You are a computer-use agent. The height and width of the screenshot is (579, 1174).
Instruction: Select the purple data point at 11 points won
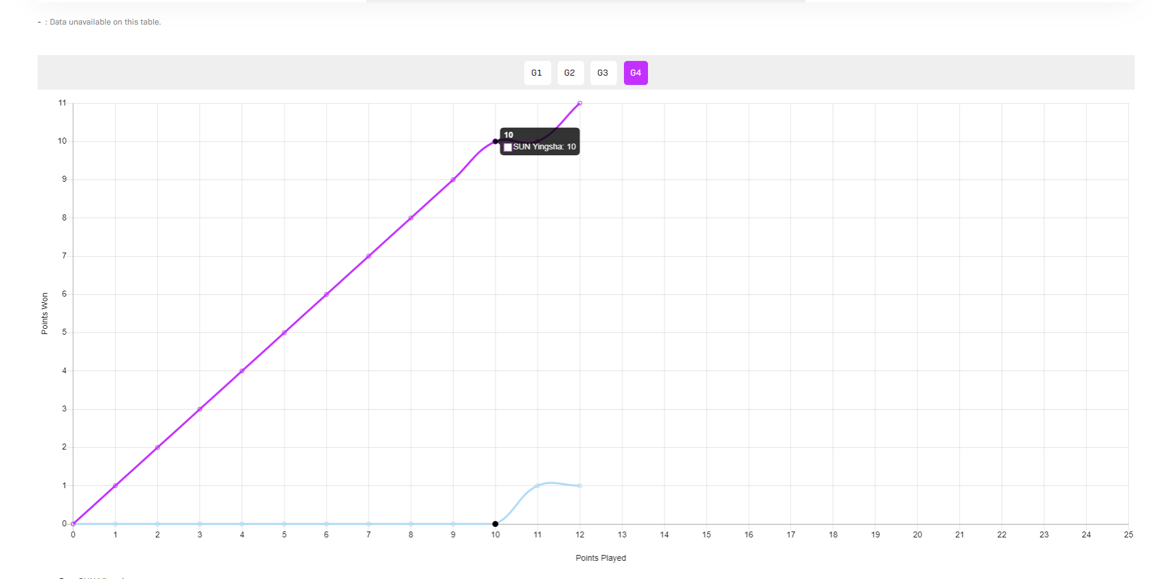579,103
